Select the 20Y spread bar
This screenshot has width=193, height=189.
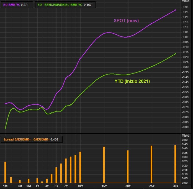click(128, 167)
